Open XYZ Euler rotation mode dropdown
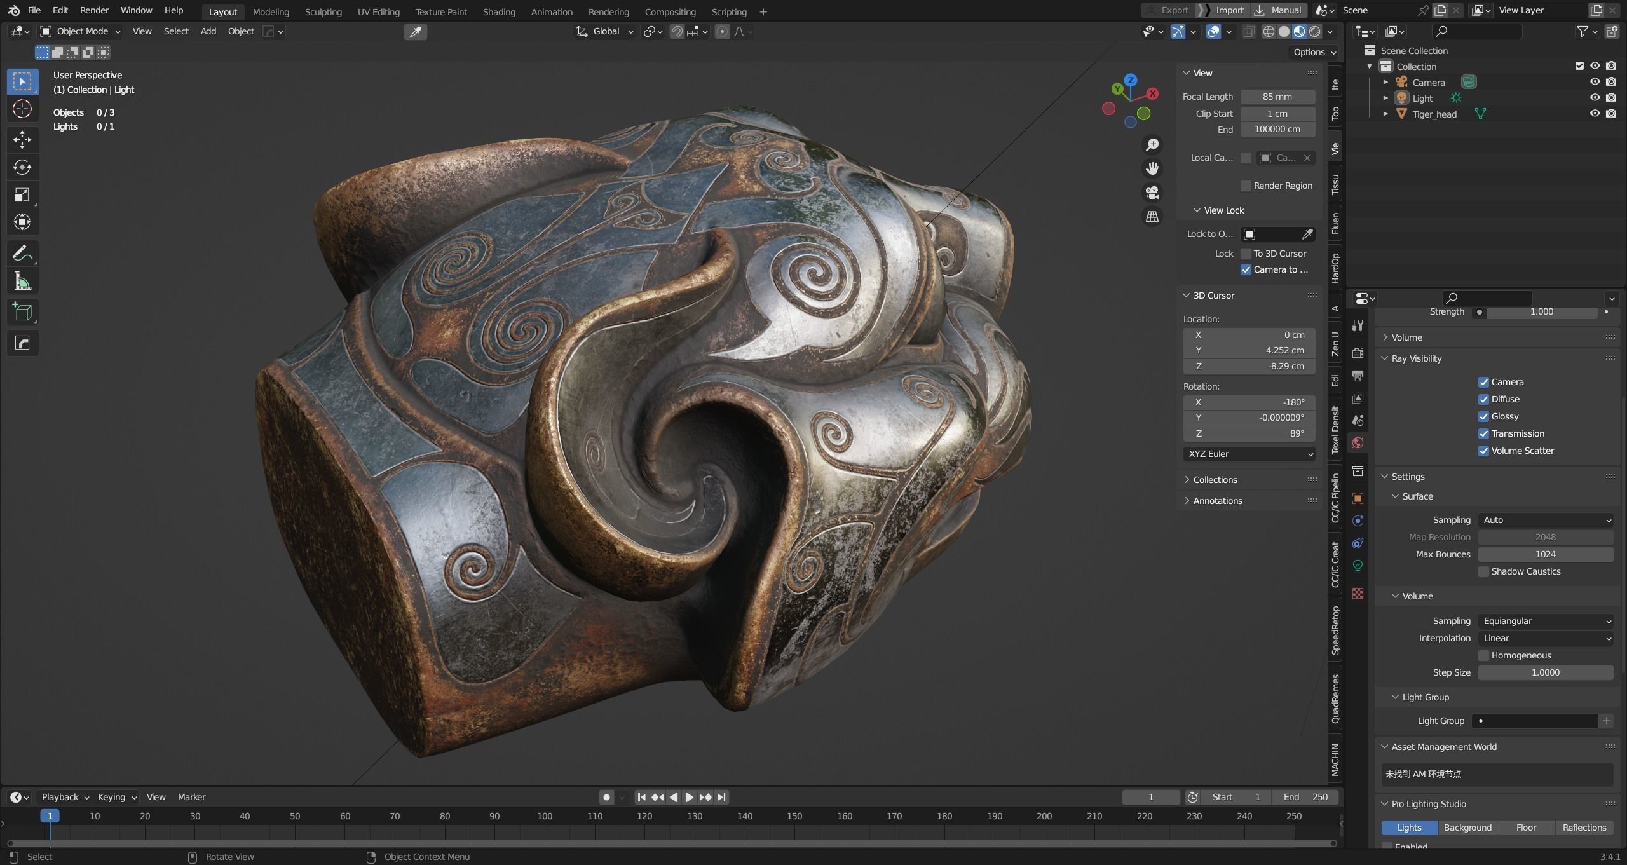This screenshot has height=865, width=1627. pos(1249,454)
